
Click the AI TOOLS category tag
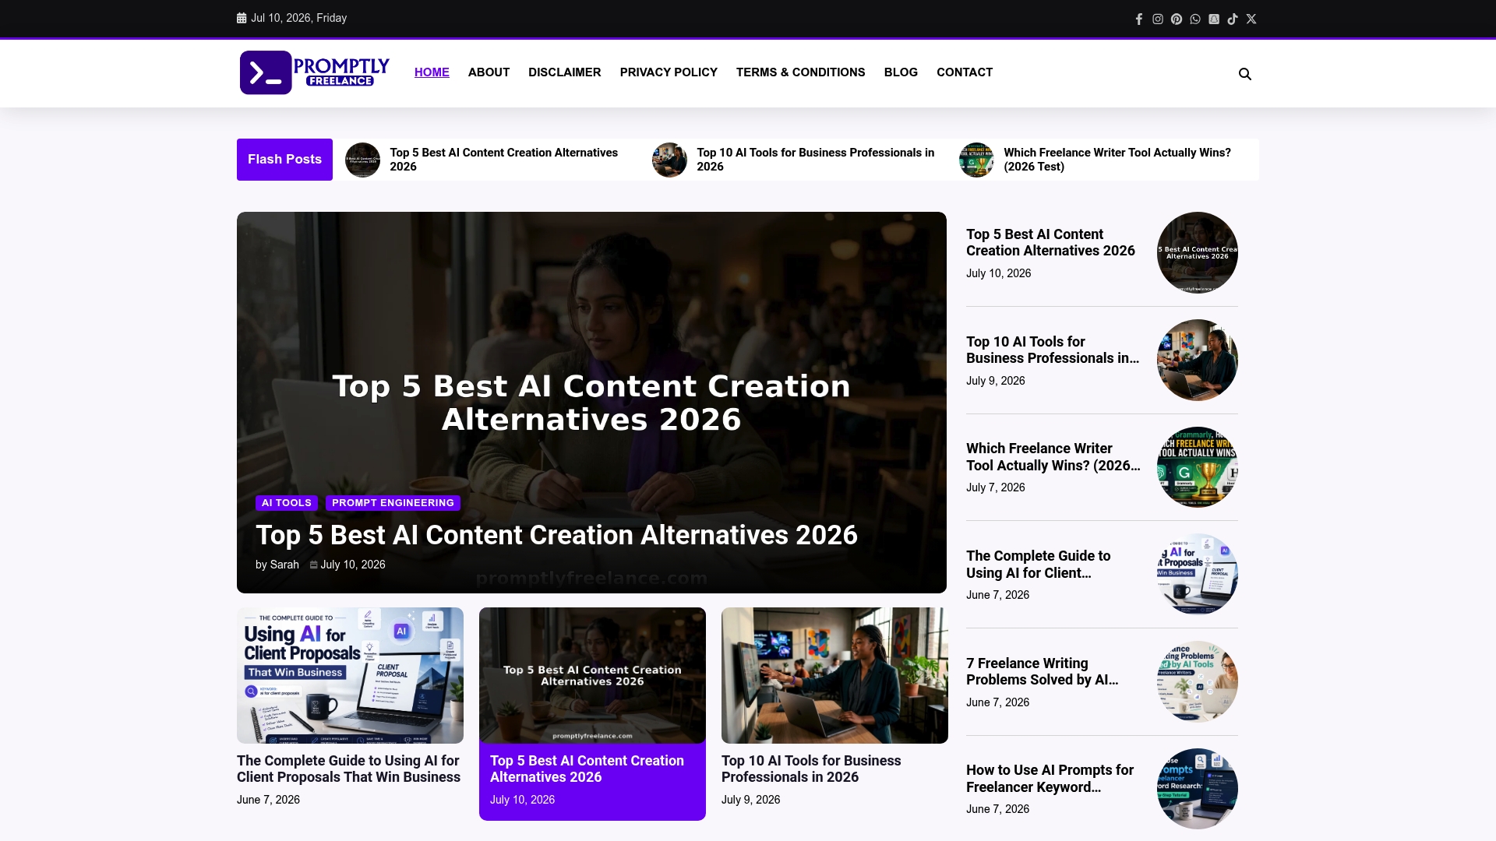(287, 503)
